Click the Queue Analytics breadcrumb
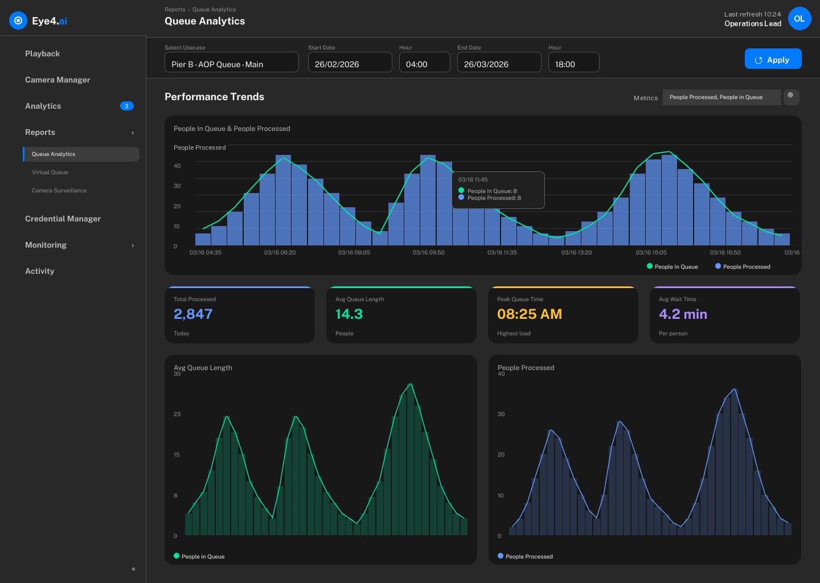The width and height of the screenshot is (820, 583). click(x=214, y=10)
